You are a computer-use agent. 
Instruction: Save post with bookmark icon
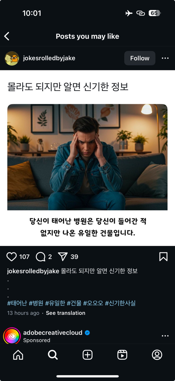(x=163, y=257)
